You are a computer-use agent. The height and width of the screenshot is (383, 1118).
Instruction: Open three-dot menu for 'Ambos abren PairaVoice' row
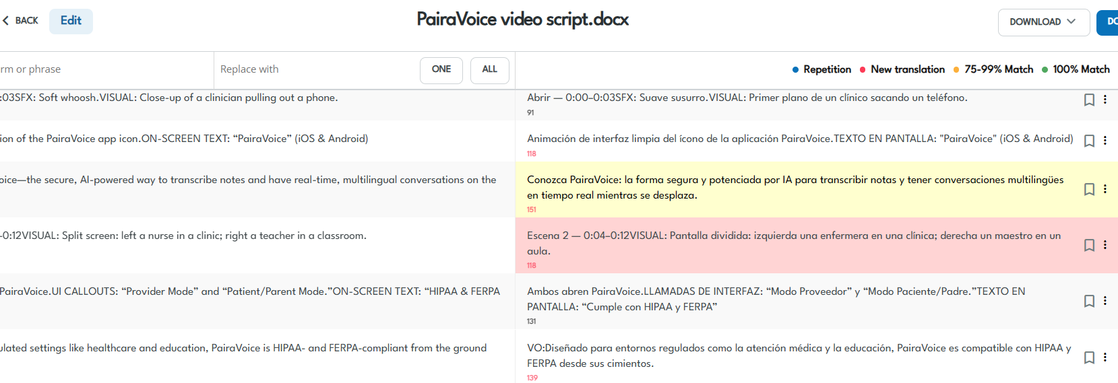pyautogui.click(x=1105, y=301)
